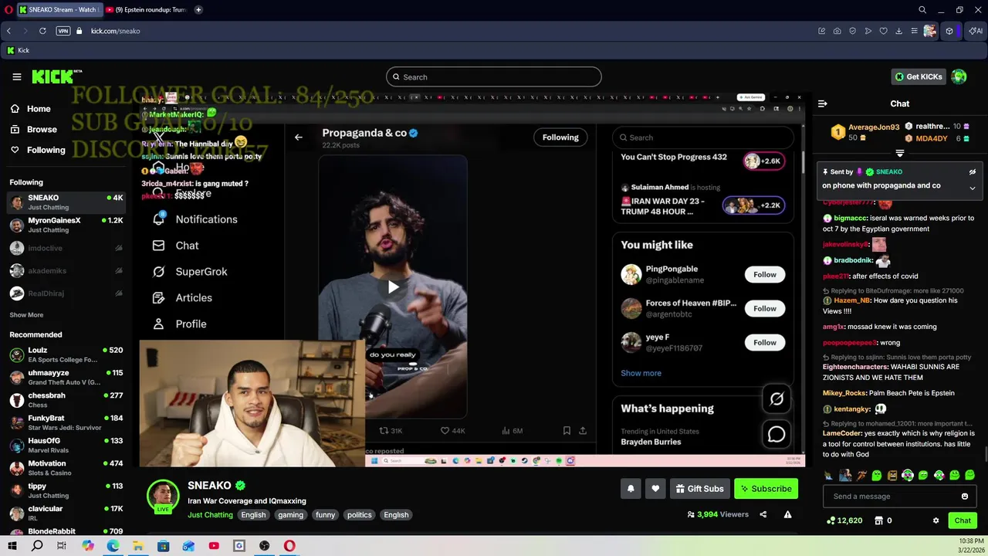Image resolution: width=988 pixels, height=556 pixels.
Task: Click Show more under You might like
Action: tap(641, 373)
